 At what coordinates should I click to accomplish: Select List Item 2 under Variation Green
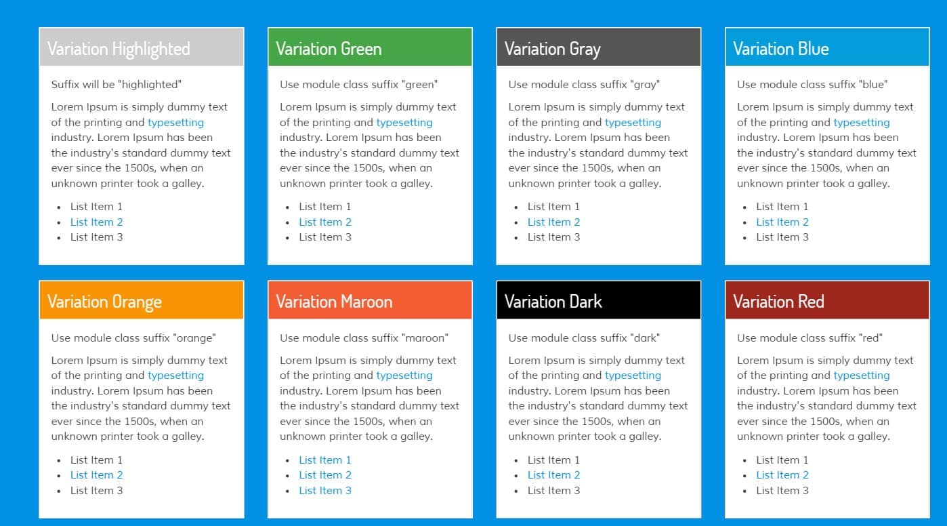[325, 222]
